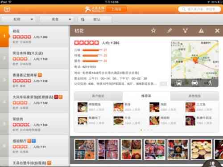Tap the page indicator dots under the dishes

coord(146,130)
